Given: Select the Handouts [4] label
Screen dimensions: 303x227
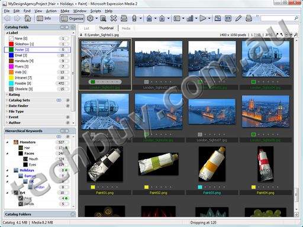Looking at the screenshot, I should [x=24, y=61].
